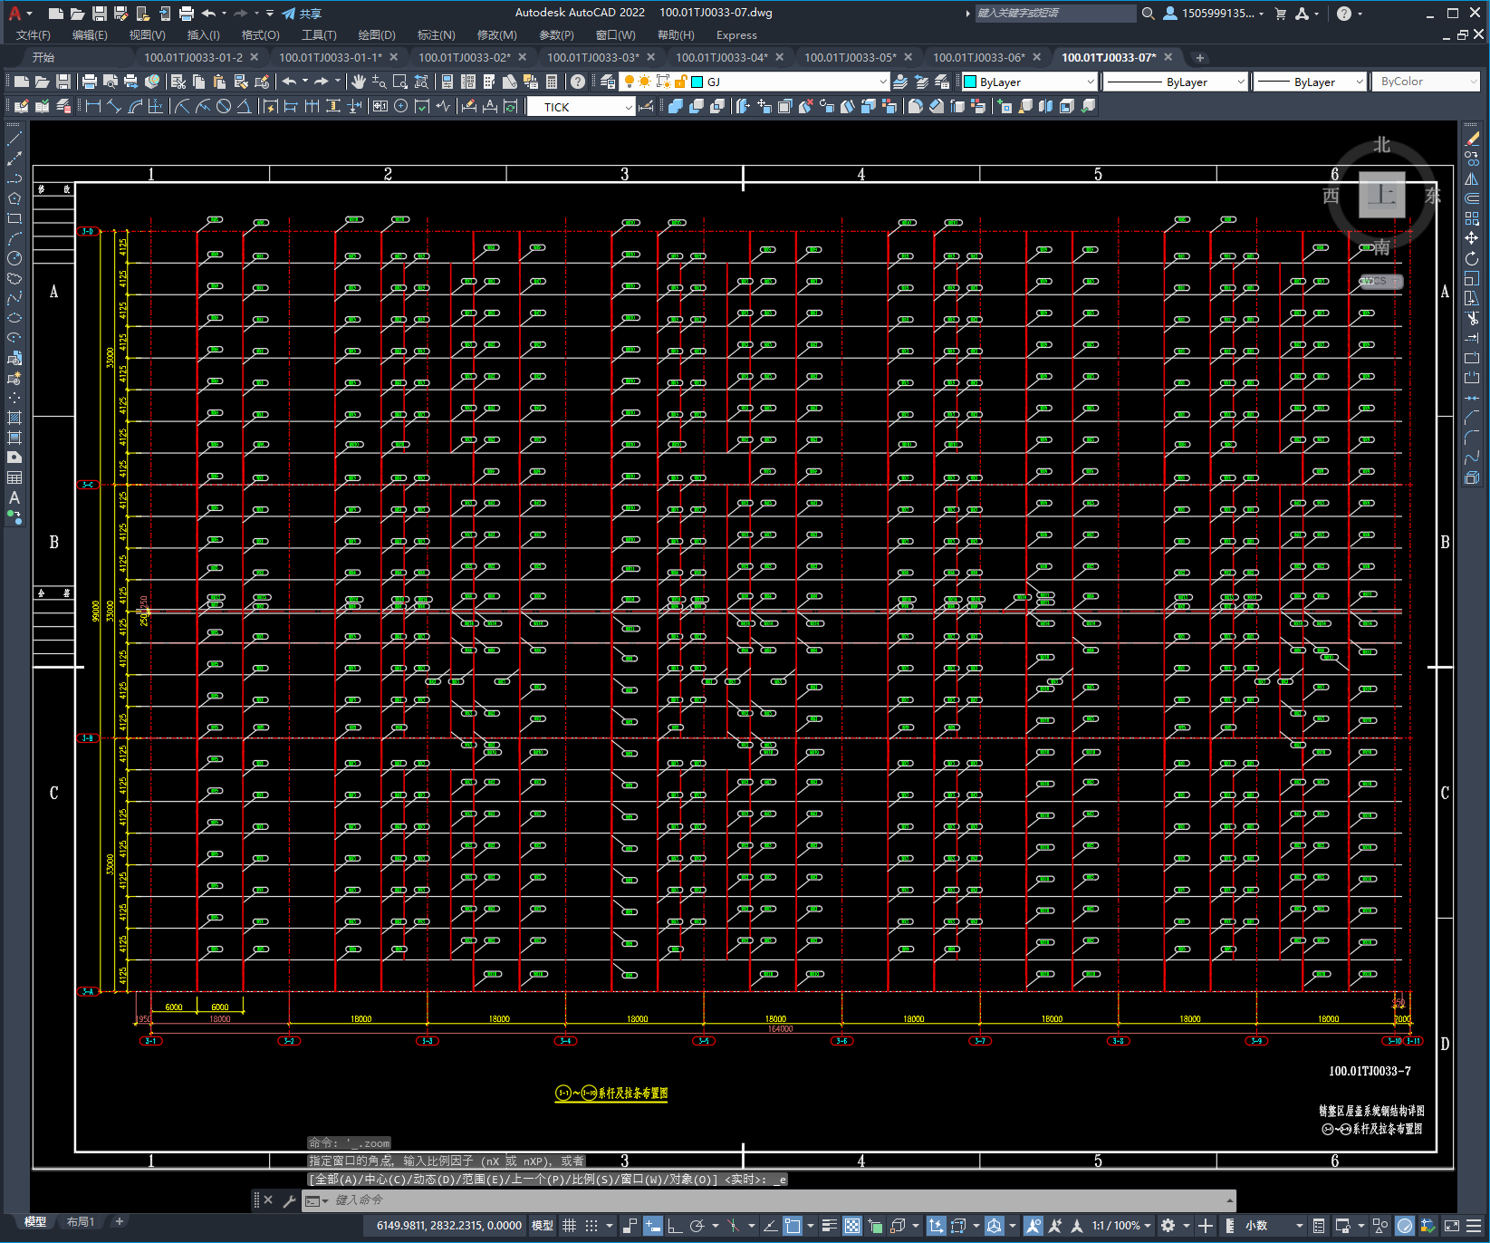The image size is (1490, 1243).
Task: Switch to the 布局1 layout tab
Action: pyautogui.click(x=81, y=1222)
